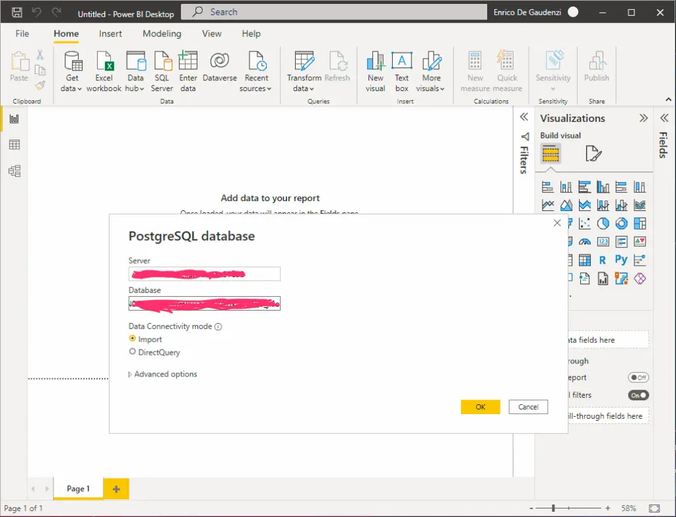Switch to Model view in left sidebar

coord(14,171)
